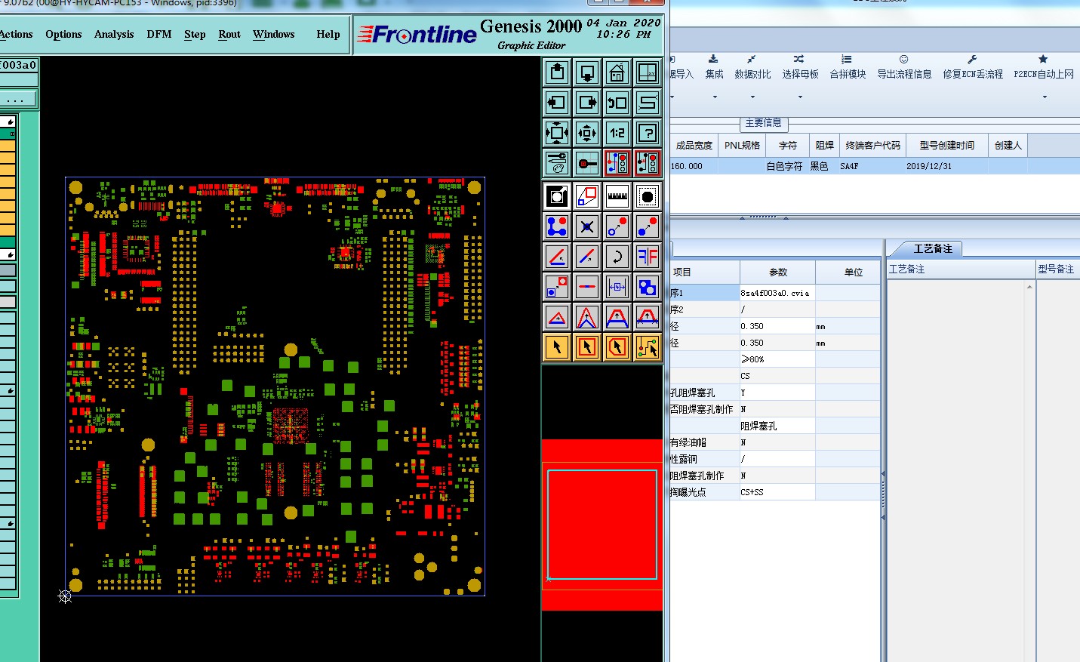Toggle the first red-bordered snap mode button
Viewport: 1080px width, 662px height.
[617, 163]
